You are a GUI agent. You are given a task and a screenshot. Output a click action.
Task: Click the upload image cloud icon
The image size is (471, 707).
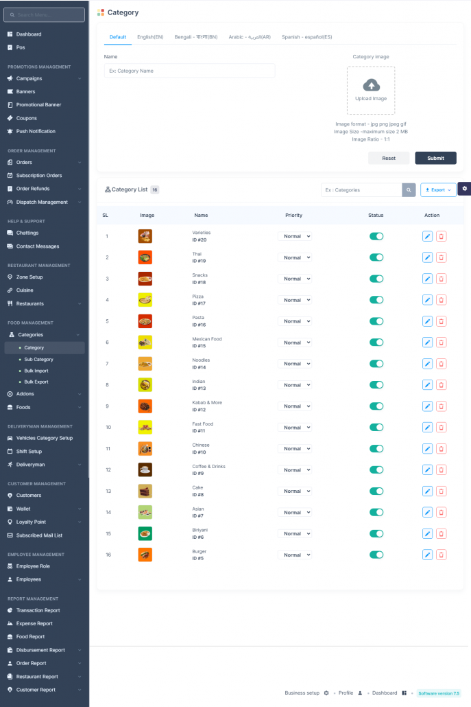pyautogui.click(x=371, y=86)
